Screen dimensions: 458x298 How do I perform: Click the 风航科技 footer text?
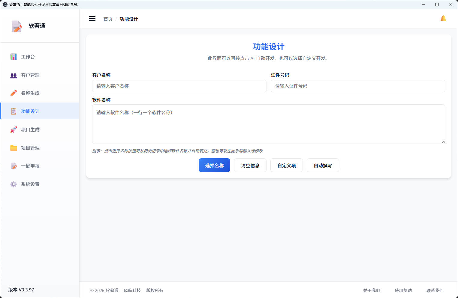[132, 290]
